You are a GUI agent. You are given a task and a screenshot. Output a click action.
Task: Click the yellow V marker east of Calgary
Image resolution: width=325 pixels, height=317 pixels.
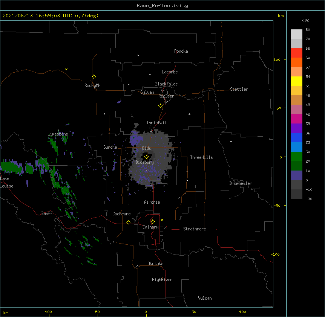162,220
